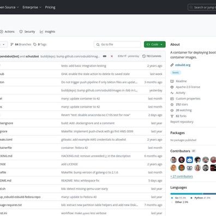Click the Readme book icon

[x=172, y=81]
